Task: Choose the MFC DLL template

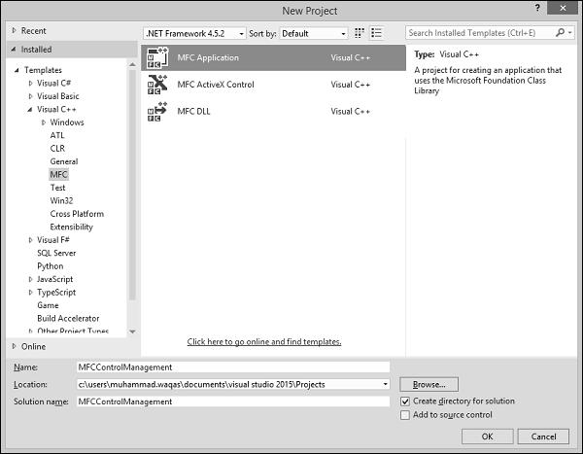Action: 273,111
